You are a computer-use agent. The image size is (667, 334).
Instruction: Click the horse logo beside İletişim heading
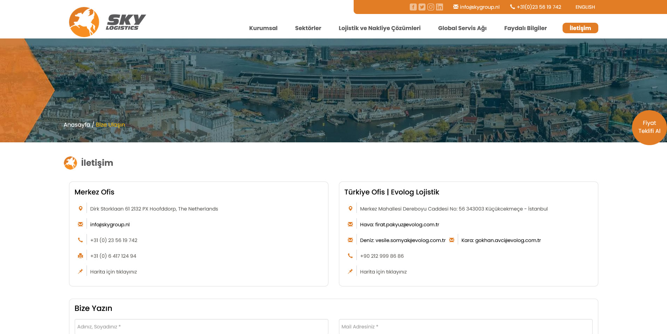tap(70, 163)
